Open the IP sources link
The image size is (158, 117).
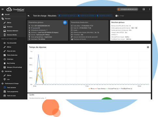coord(35,28)
